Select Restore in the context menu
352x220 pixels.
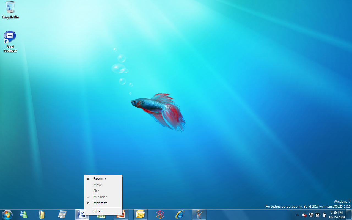coord(100,179)
